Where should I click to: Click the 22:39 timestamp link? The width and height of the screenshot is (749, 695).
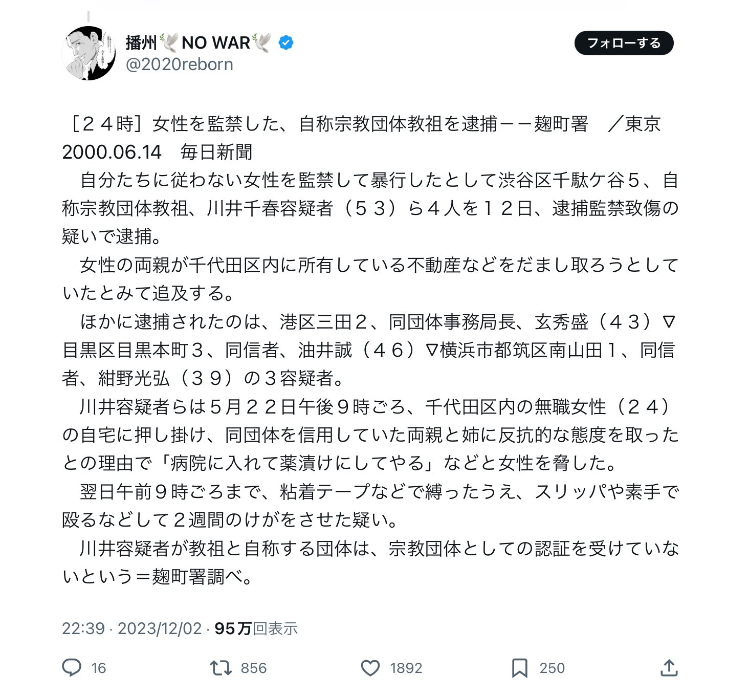(x=83, y=628)
